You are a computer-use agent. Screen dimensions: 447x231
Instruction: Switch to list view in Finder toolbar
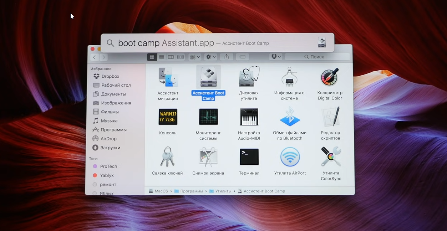tap(162, 57)
